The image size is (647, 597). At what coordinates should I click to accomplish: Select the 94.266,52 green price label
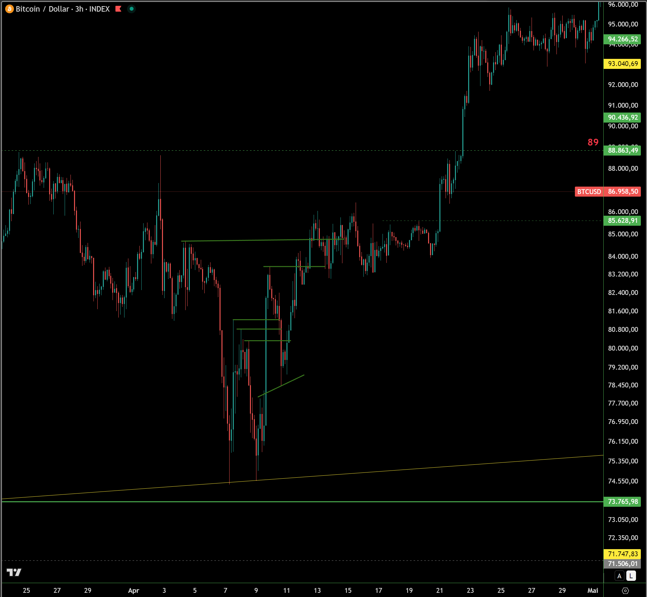622,39
